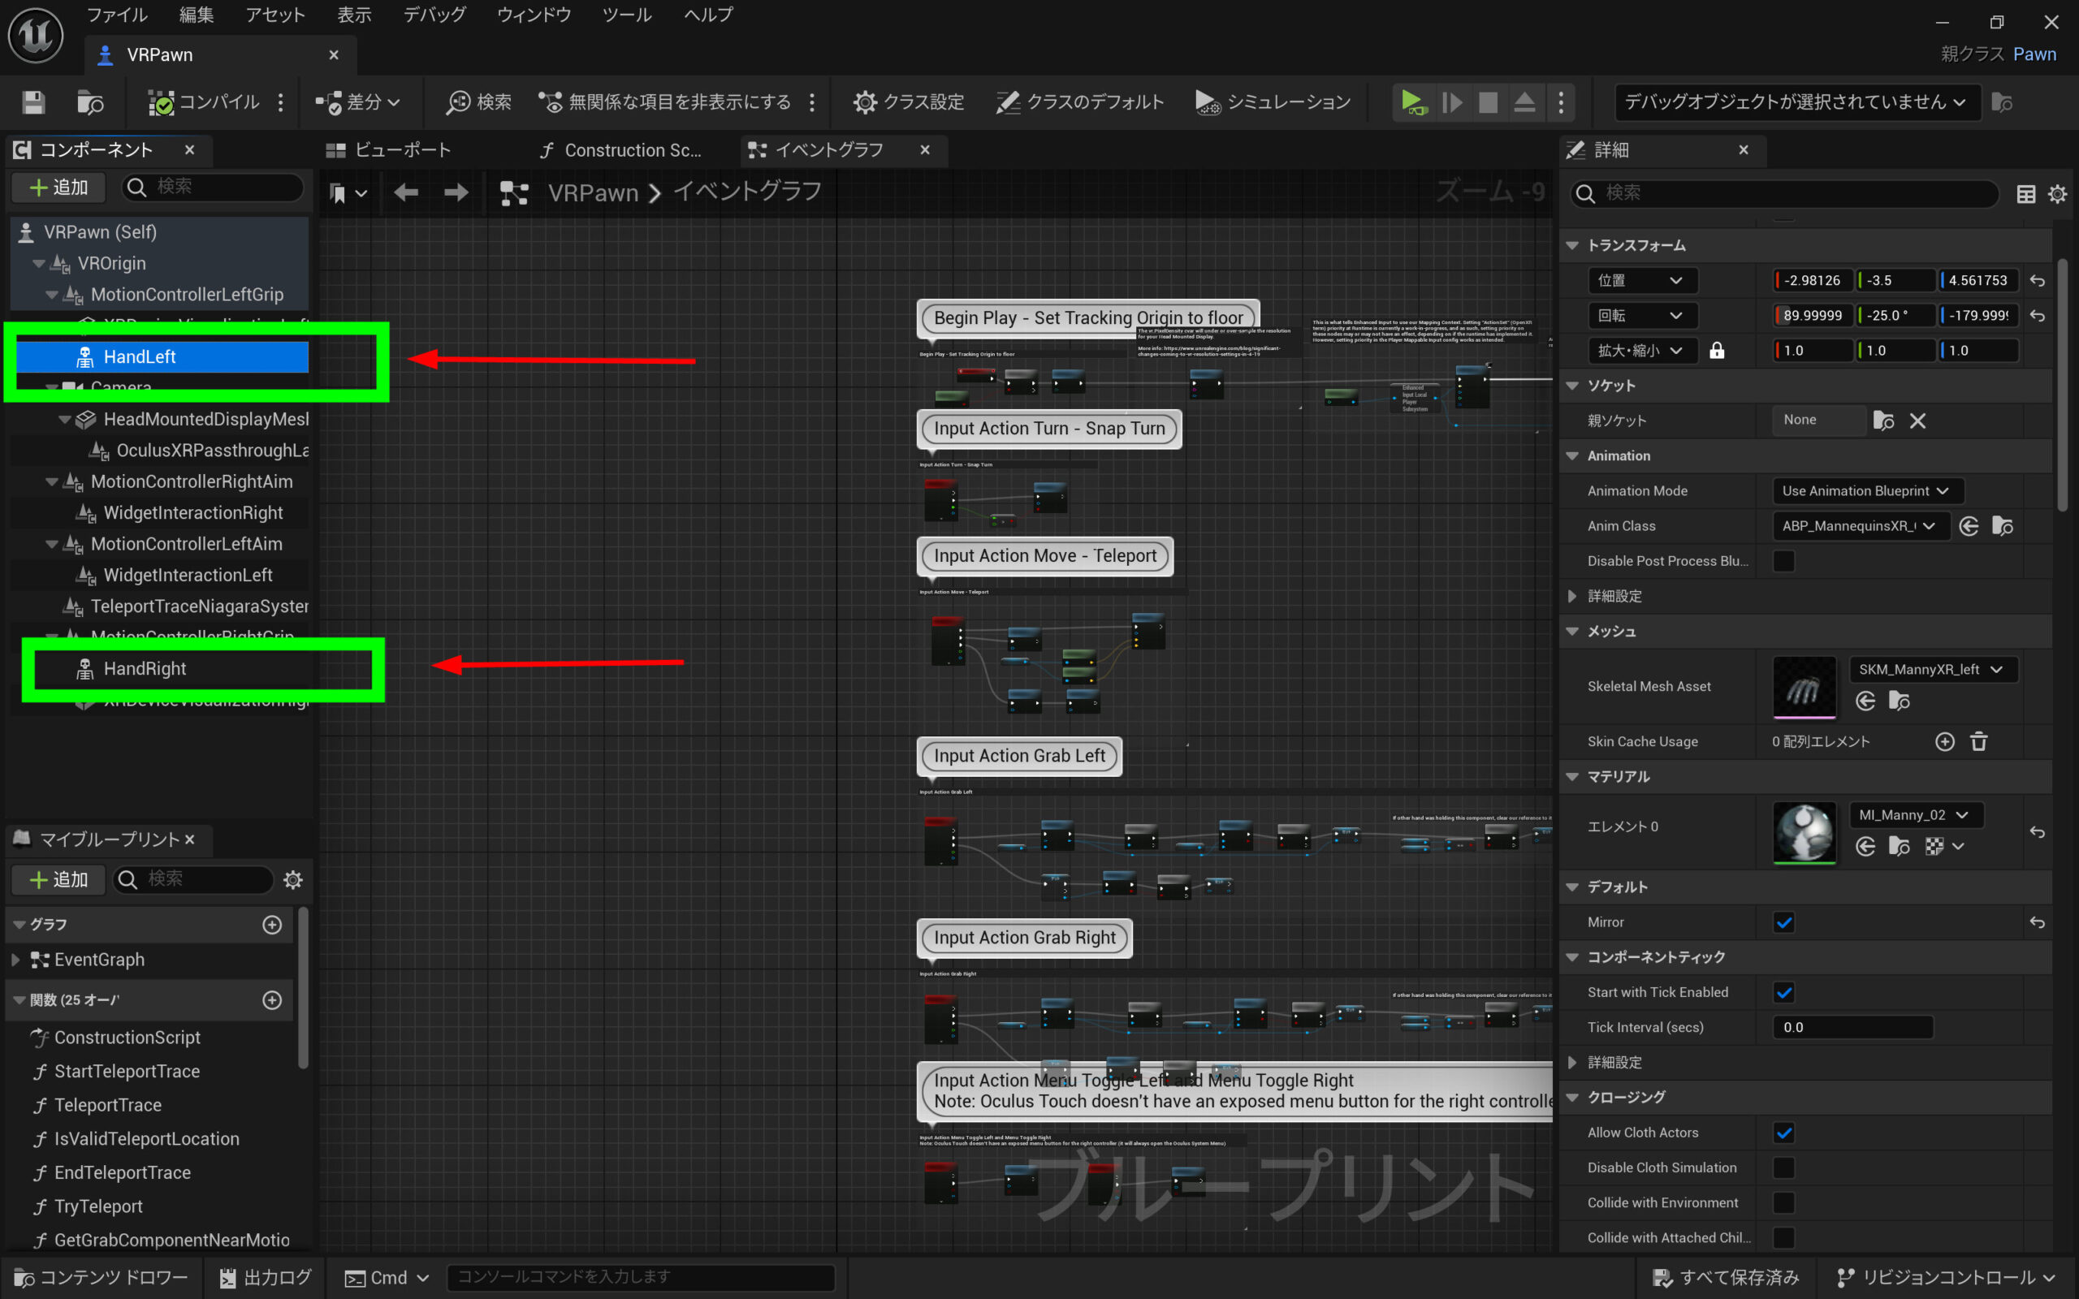Click the Save blueprint floppy disk icon
Viewport: 2079px width, 1299px height.
pyautogui.click(x=33, y=102)
